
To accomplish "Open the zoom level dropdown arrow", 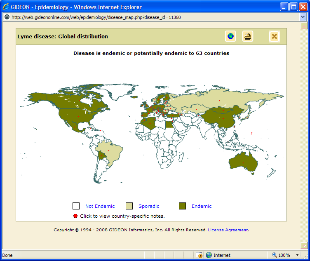I will pos(297,255).
